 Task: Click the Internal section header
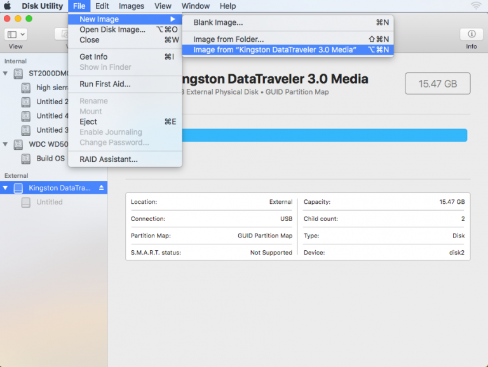pyautogui.click(x=15, y=61)
